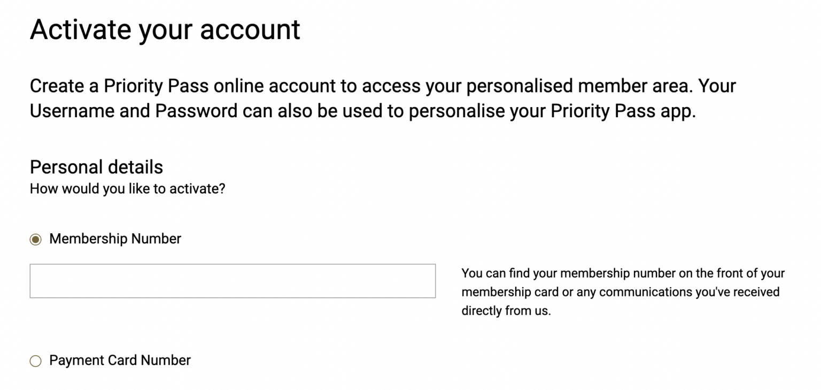The width and height of the screenshot is (821, 390).
Task: Click the Payment Card Number label text
Action: click(x=119, y=361)
